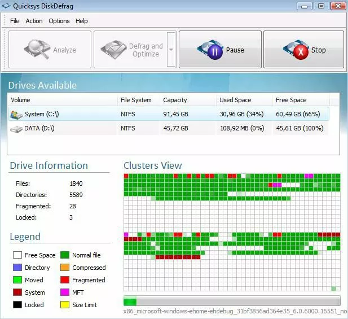Click the current file name status text
The width and height of the screenshot is (348, 319).
(x=235, y=311)
